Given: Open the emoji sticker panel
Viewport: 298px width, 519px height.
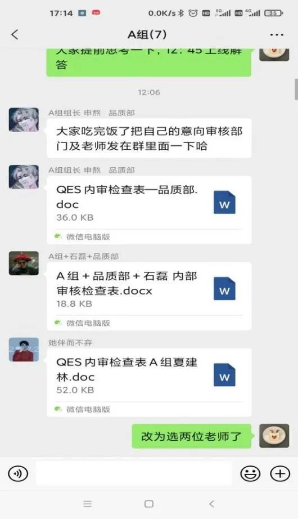Looking at the screenshot, I should click(x=250, y=473).
